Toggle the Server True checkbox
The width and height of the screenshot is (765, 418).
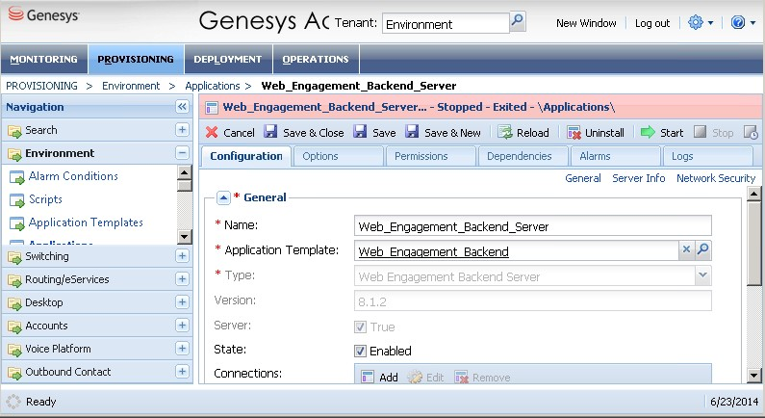[360, 327]
